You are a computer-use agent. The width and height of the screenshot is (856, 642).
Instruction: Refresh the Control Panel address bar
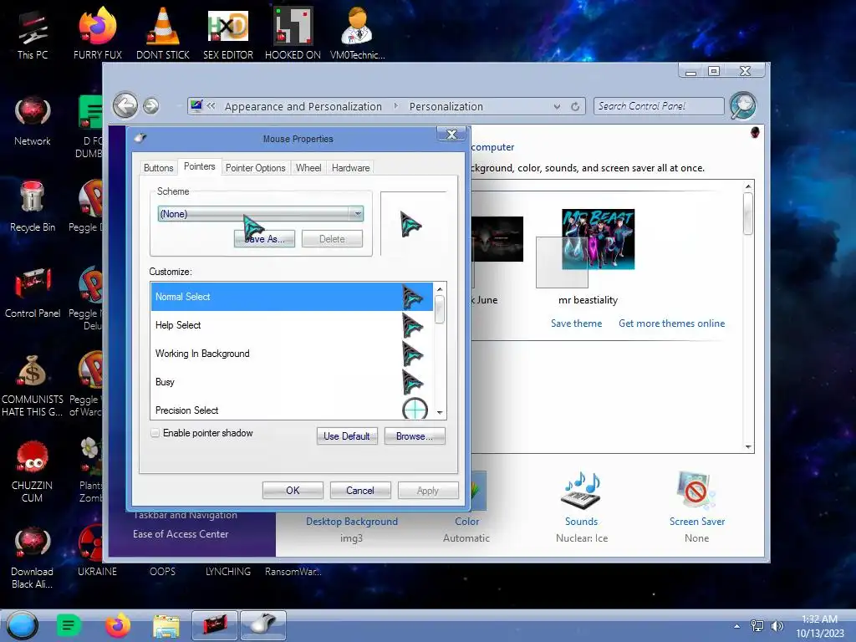575,106
